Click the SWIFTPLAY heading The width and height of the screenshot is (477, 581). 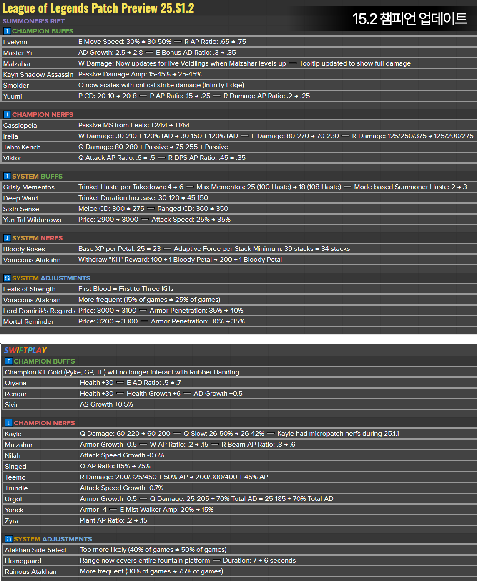[x=25, y=350]
